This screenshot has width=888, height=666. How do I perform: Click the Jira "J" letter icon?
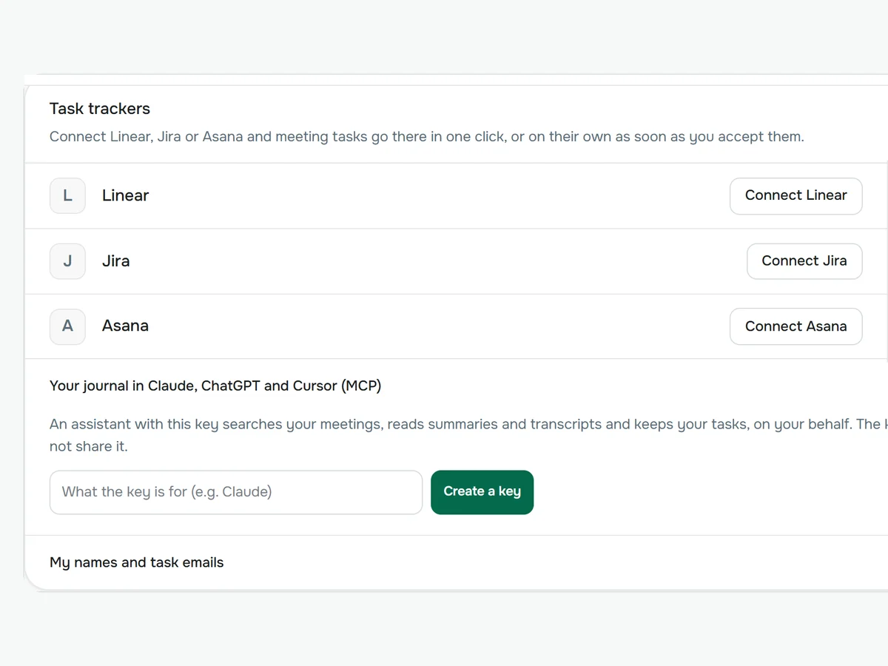point(67,261)
